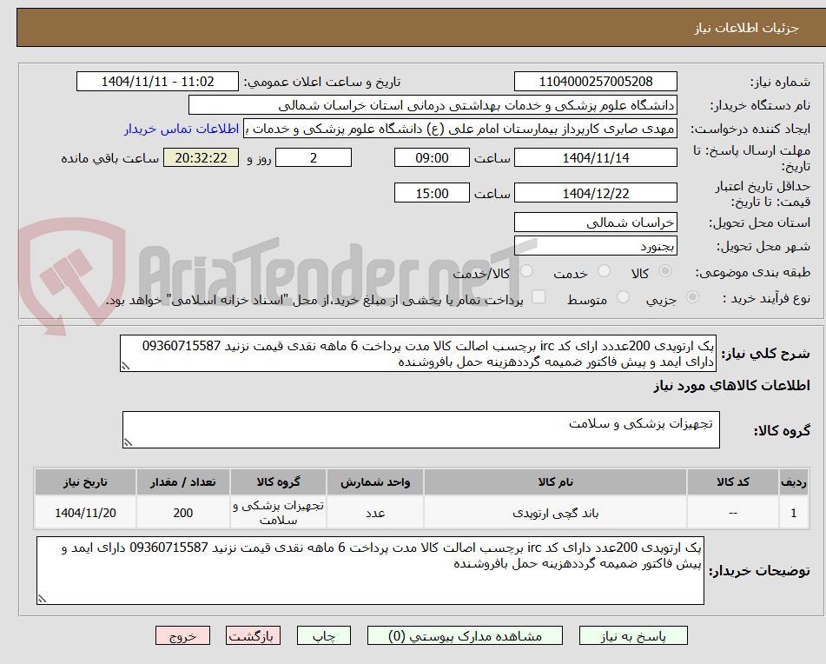Viewport: 826px width, 664px height.
Task: Select the جزیی purchase type radio
Action: [692, 298]
